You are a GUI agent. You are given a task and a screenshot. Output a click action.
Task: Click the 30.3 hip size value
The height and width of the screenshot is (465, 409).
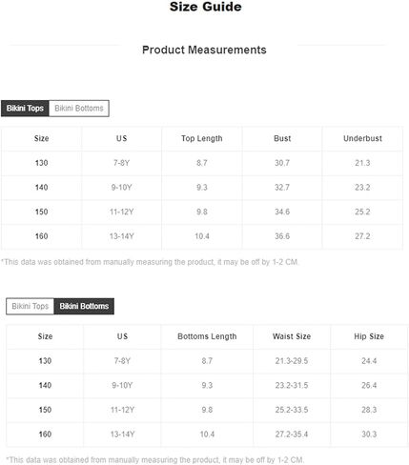pos(369,435)
